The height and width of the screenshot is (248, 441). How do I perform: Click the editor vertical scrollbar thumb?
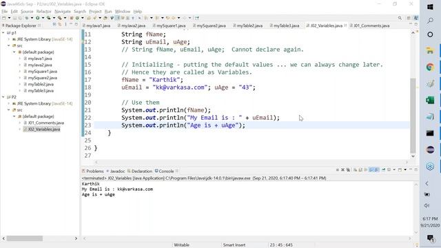pos(413,115)
